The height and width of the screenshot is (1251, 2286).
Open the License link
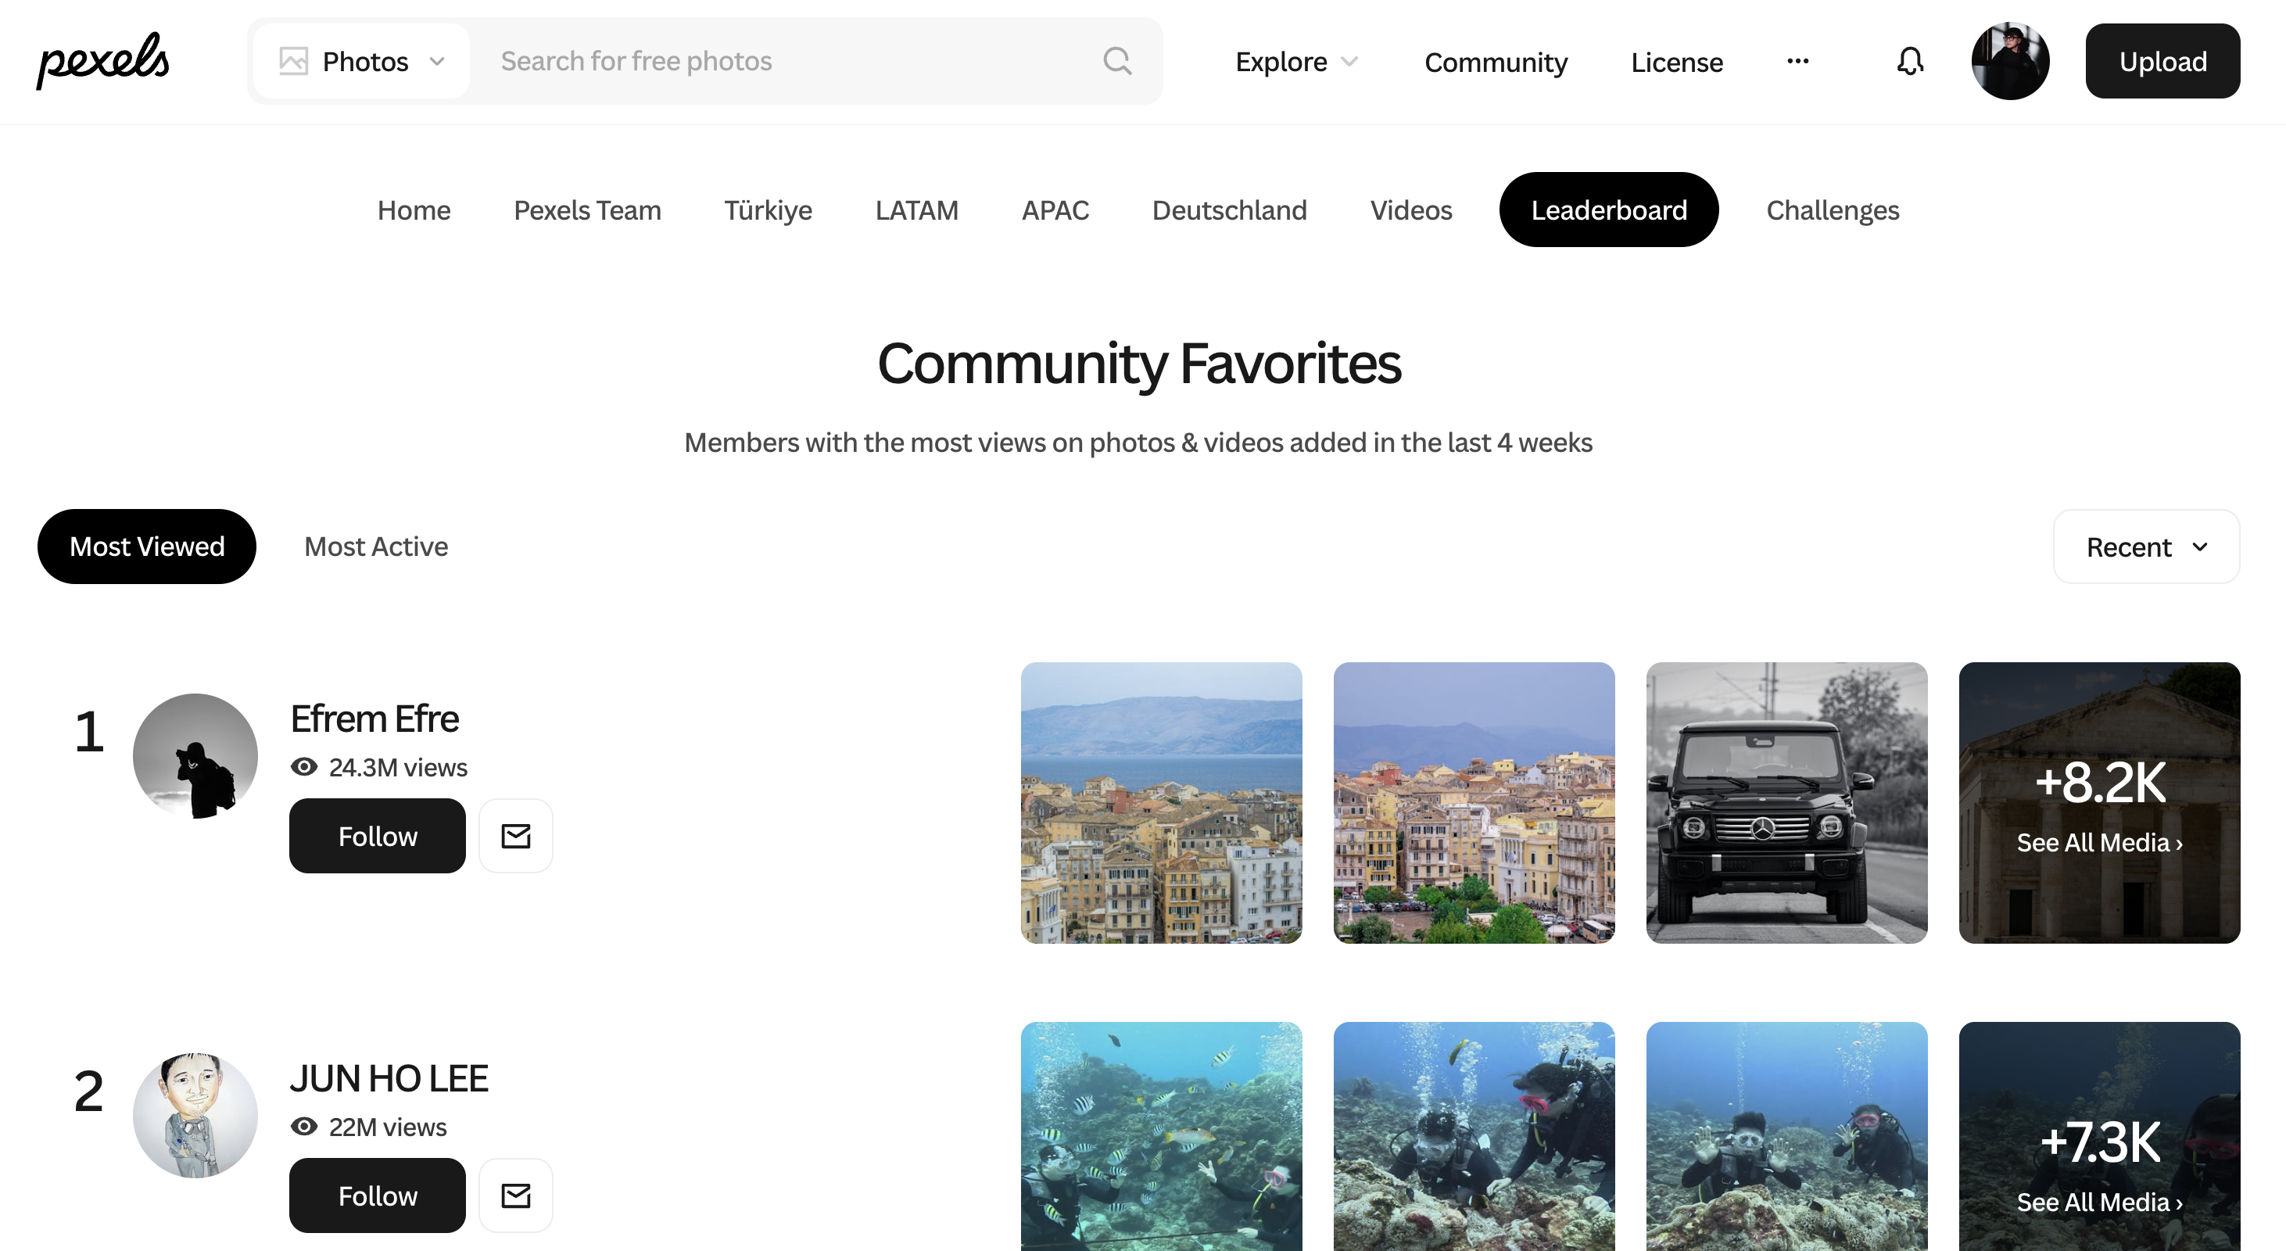1676,62
